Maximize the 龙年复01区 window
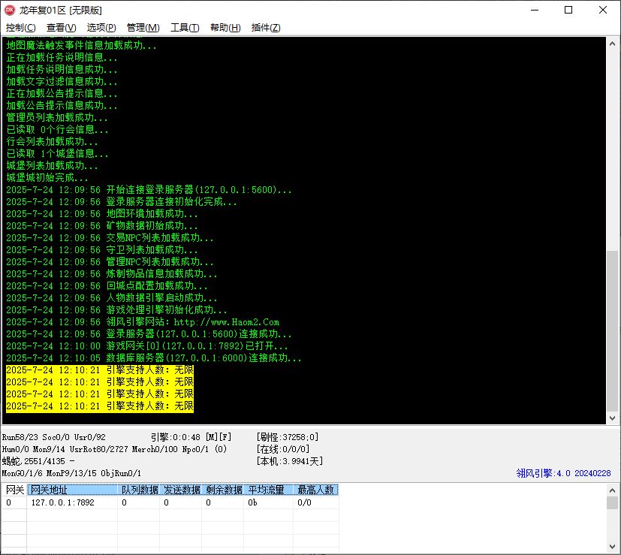Viewport: 621px width, 555px height. click(x=568, y=10)
